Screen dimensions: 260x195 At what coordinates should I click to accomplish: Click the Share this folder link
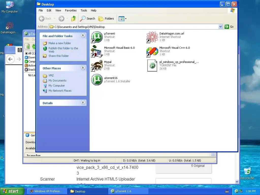(59, 56)
